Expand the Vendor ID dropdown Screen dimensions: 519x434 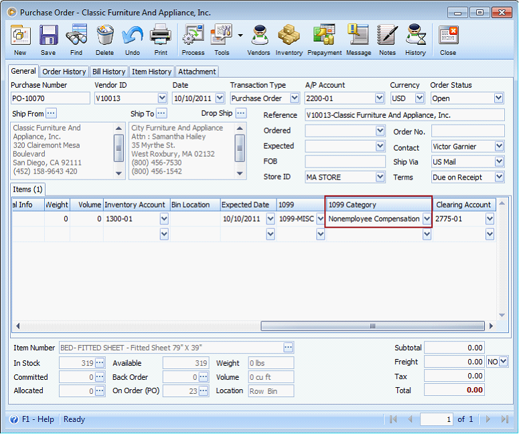tap(162, 98)
